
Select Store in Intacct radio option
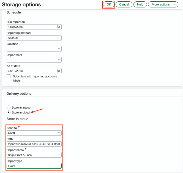click(9, 107)
